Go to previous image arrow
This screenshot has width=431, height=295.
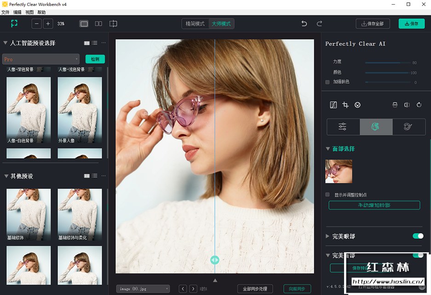pos(183,289)
